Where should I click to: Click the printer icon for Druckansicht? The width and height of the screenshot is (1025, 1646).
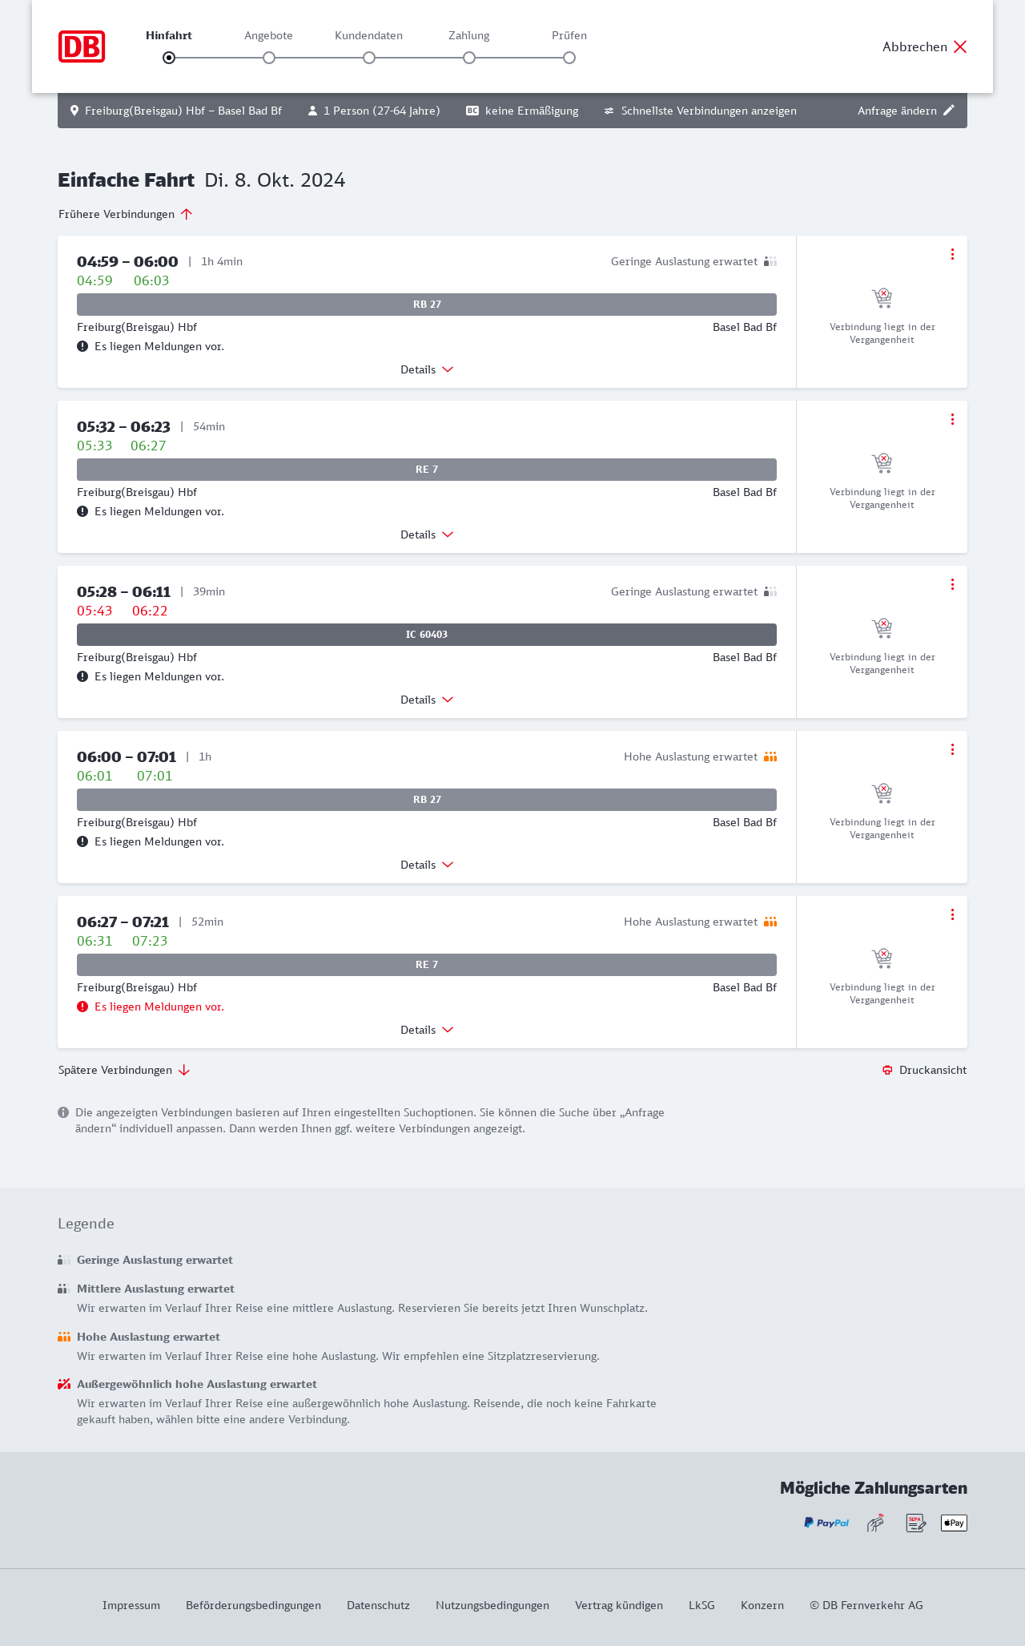pos(887,1071)
